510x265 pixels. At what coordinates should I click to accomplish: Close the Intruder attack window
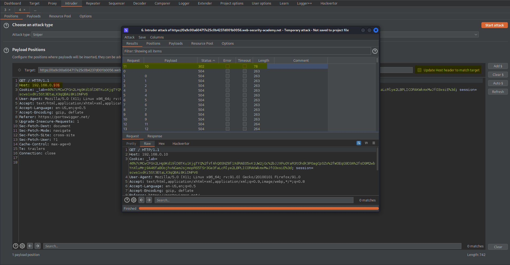pos(376,30)
